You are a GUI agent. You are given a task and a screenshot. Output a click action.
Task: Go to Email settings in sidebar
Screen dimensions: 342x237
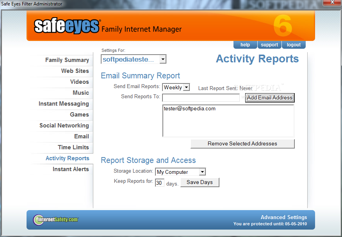pos(81,136)
